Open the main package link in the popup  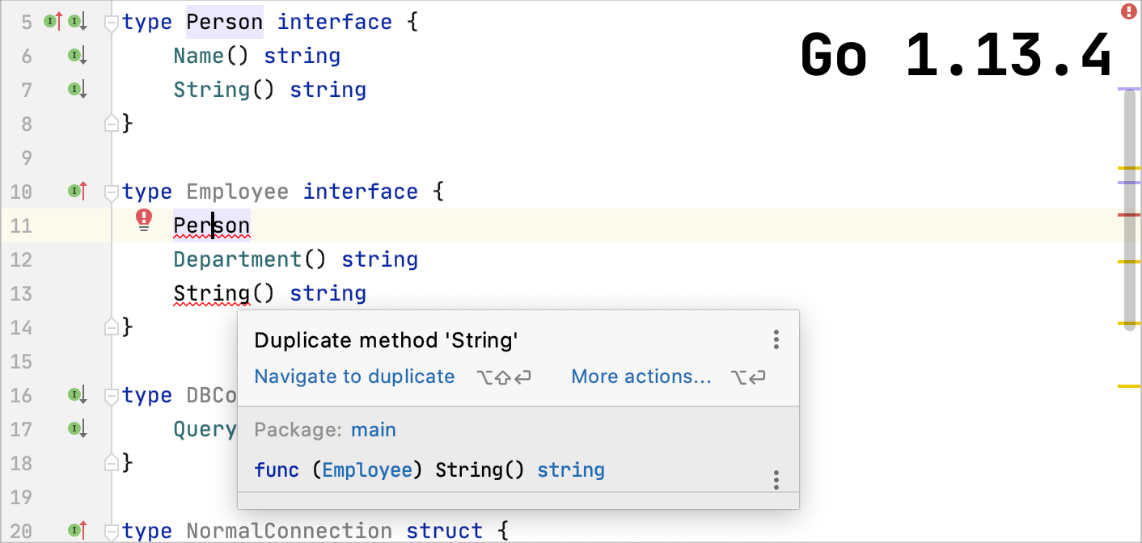[x=374, y=430]
